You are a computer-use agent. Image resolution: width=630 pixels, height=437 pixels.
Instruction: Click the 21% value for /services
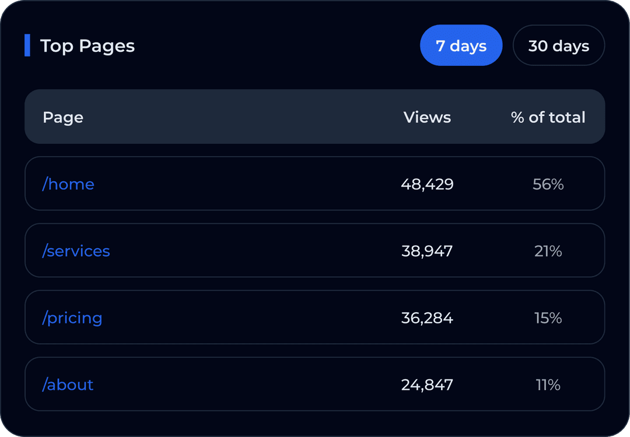tap(548, 251)
